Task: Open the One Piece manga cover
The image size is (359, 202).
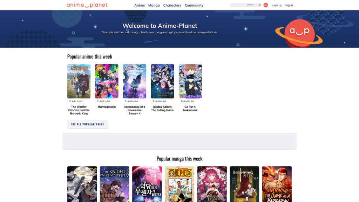Action: coord(179,184)
